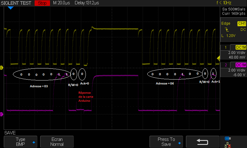
Task: Click the L 1.20V trigger level value
Action: 229,36
